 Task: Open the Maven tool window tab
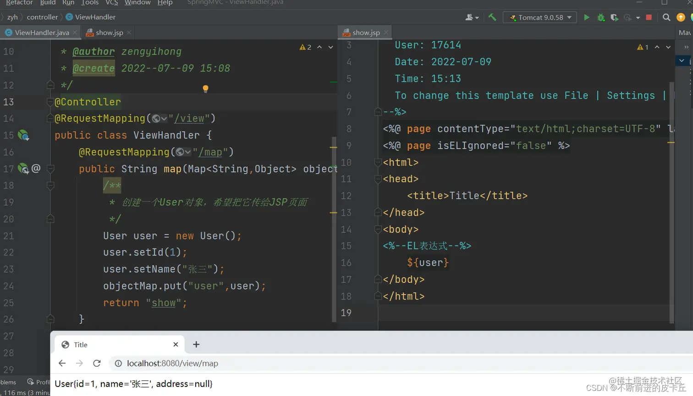click(685, 32)
